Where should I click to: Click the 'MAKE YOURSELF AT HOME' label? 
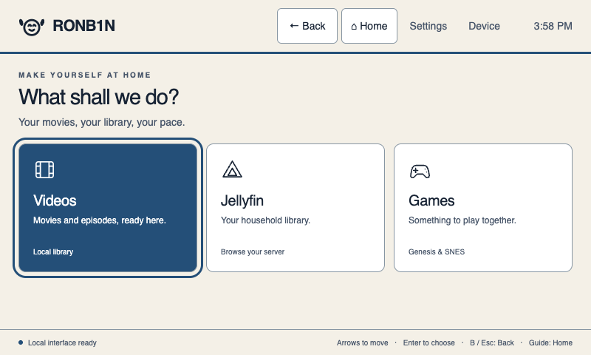[85, 75]
